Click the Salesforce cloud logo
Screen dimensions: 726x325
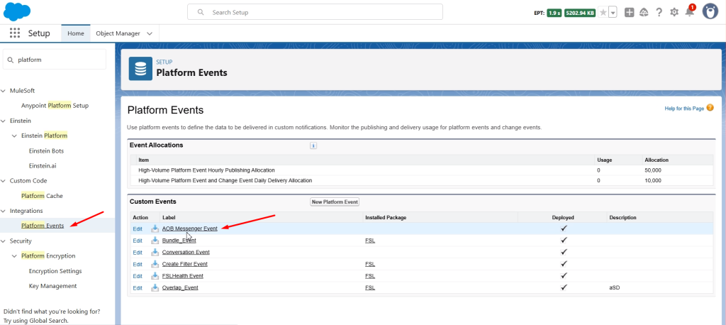pyautogui.click(x=17, y=11)
